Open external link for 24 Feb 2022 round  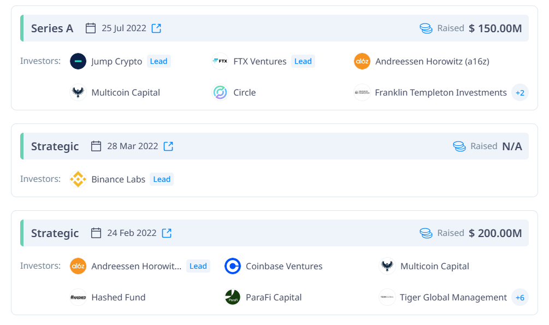click(167, 233)
